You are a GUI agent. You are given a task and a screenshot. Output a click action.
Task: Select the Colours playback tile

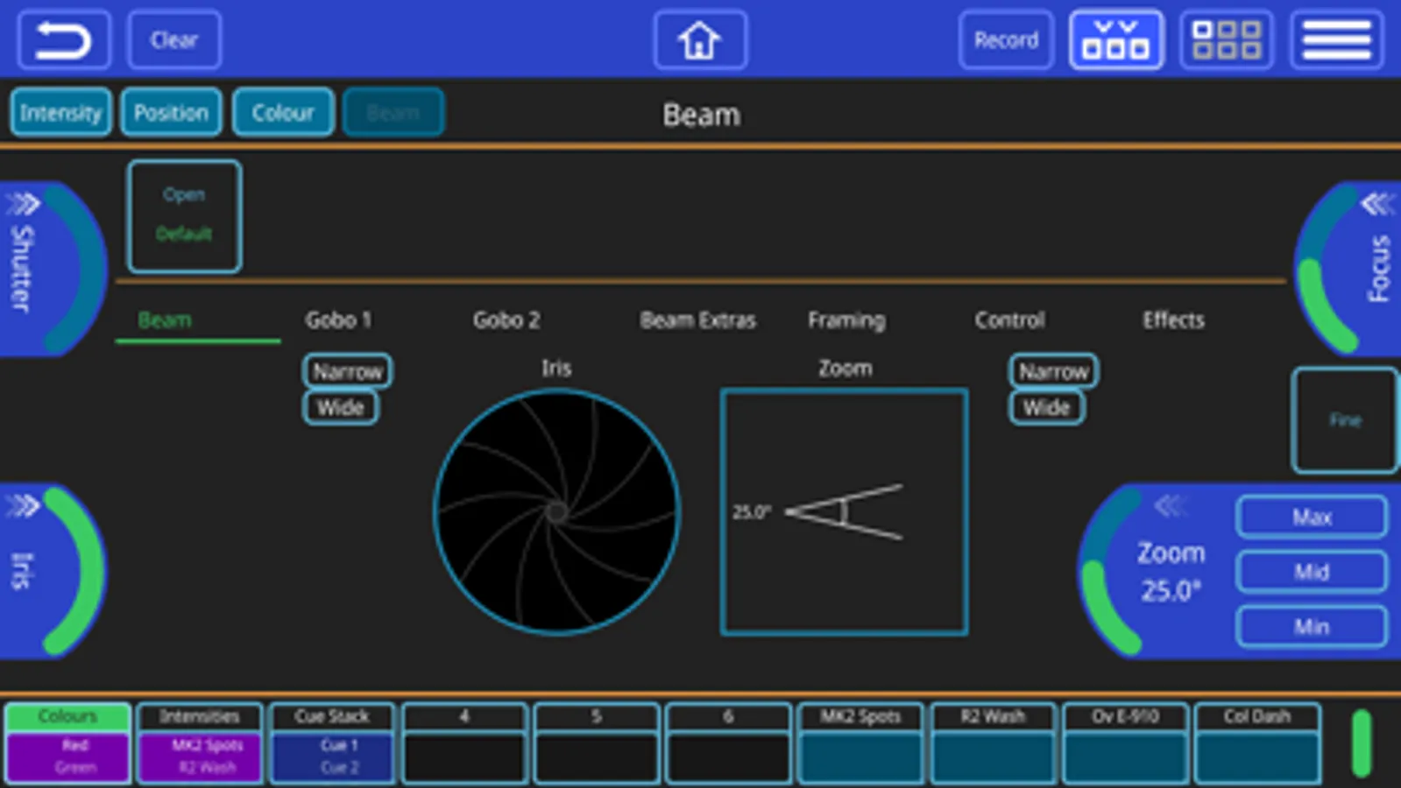67,742
